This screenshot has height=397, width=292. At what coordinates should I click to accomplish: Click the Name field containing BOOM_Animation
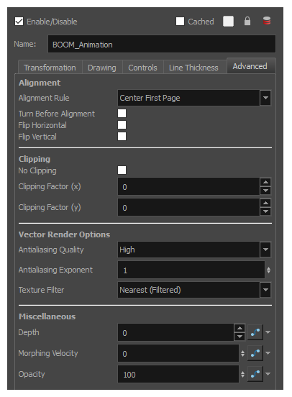[x=162, y=45]
